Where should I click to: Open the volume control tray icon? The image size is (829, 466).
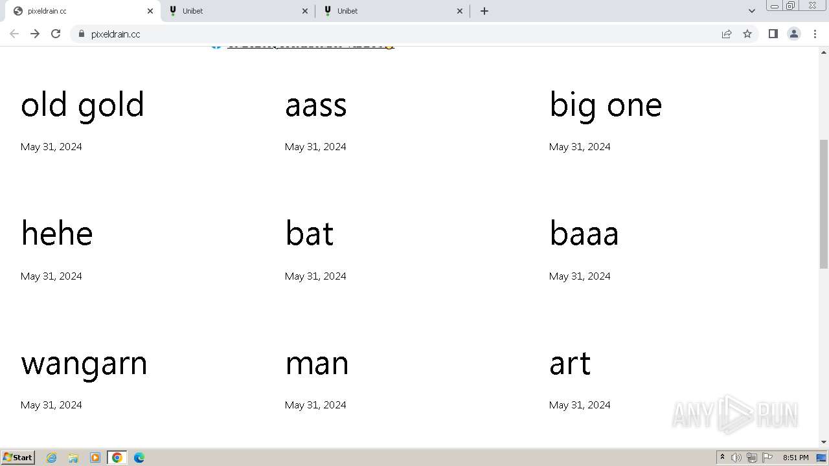[x=736, y=458]
